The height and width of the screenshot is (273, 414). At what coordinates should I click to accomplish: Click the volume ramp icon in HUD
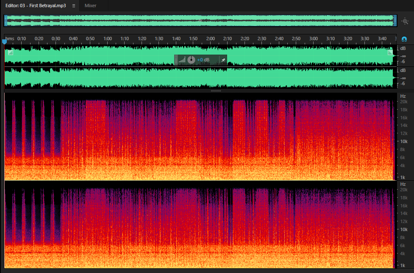pos(182,60)
